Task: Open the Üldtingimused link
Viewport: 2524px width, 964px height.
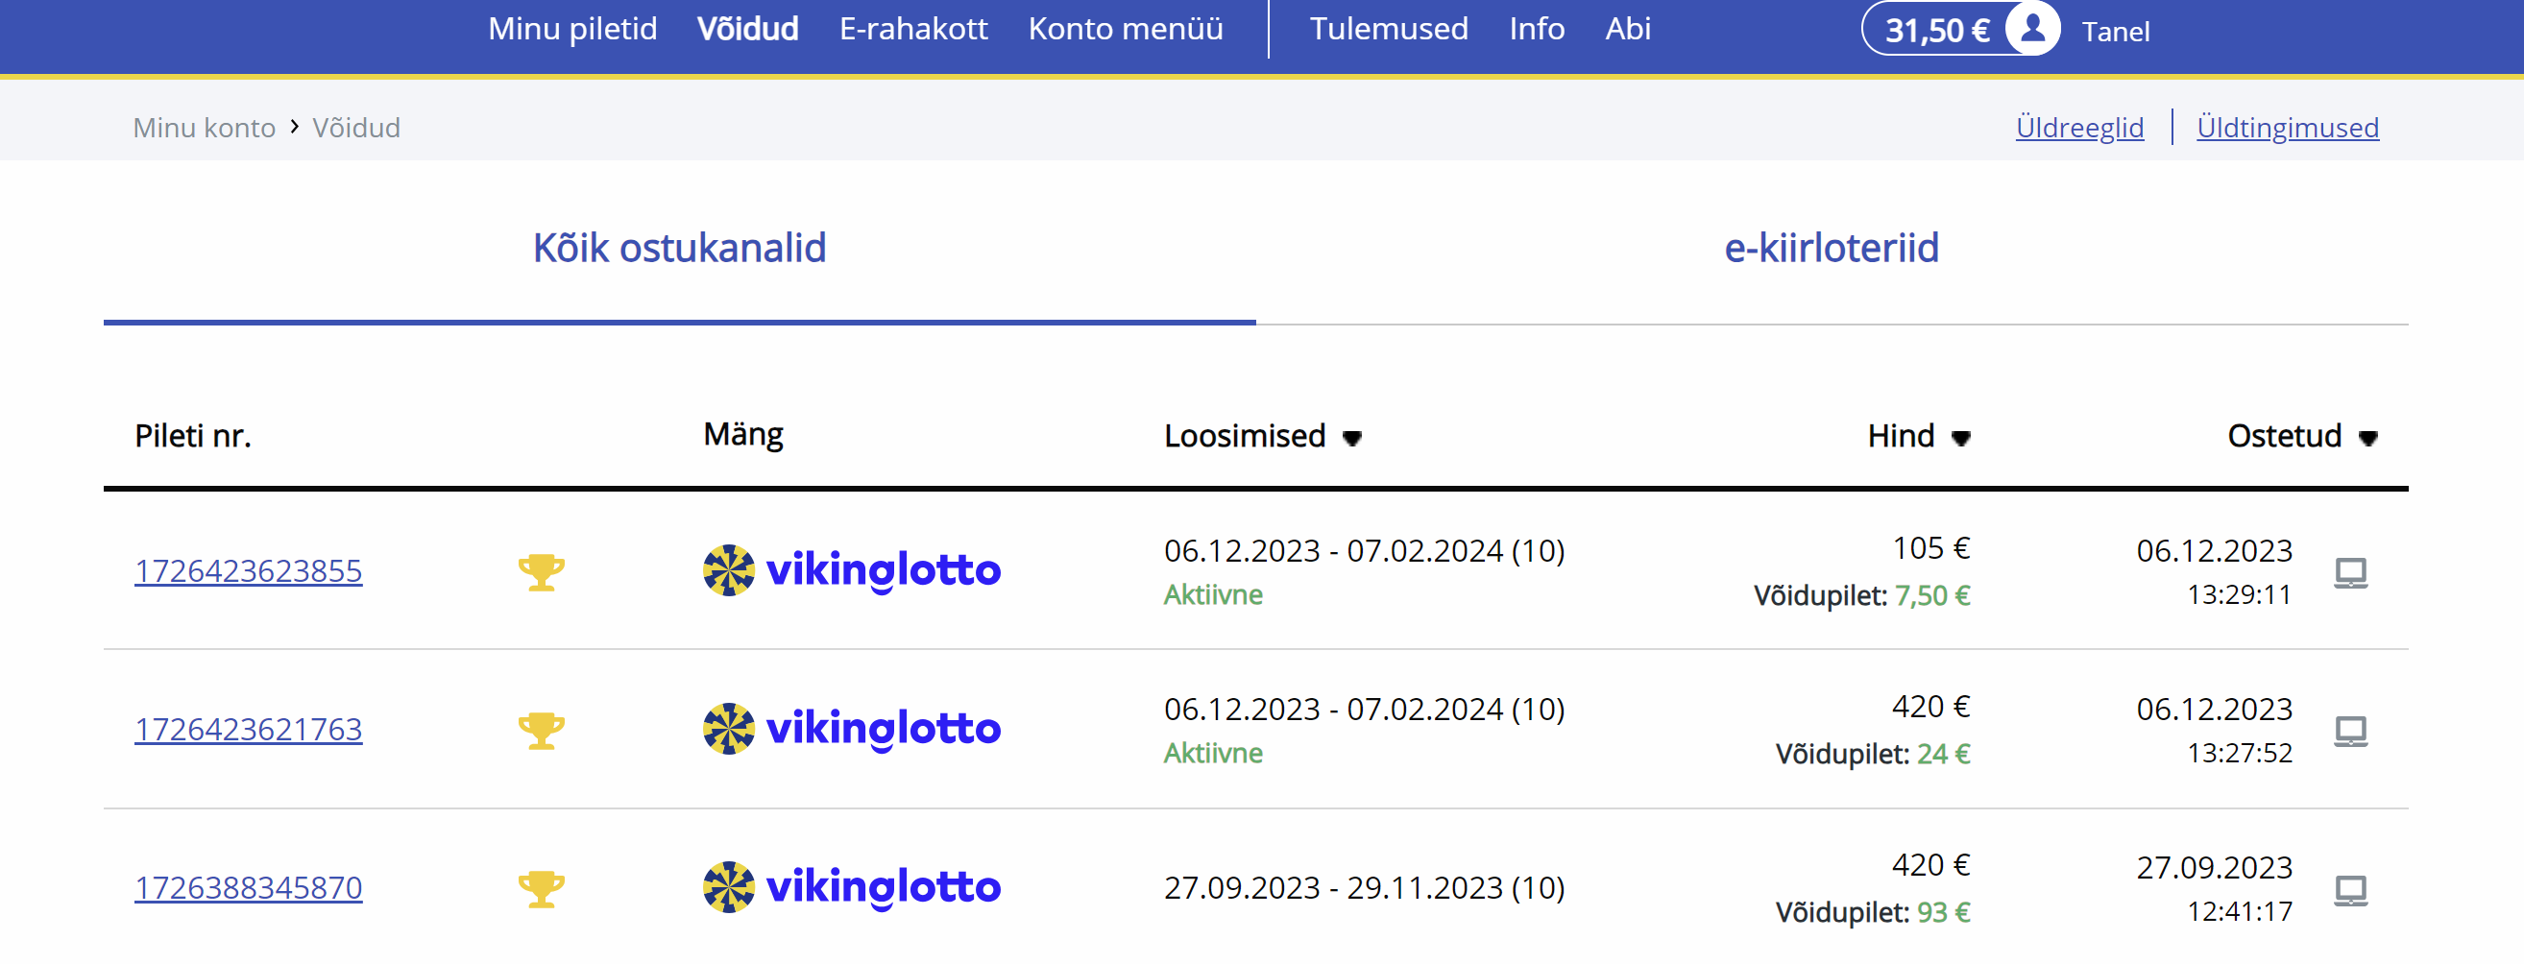Action: tap(2287, 128)
